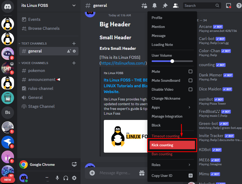Open the itslinuxfoss.com link

click(x=123, y=63)
